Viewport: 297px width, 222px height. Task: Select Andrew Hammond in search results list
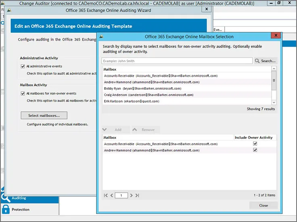click(x=187, y=82)
